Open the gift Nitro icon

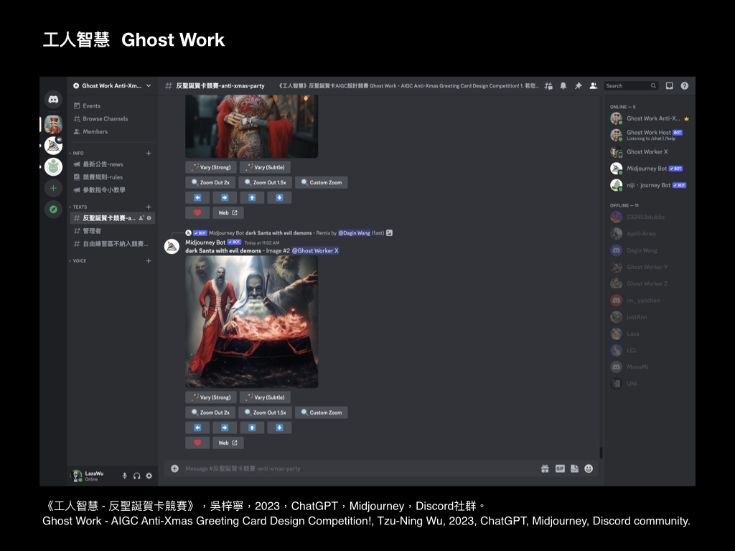pos(545,468)
